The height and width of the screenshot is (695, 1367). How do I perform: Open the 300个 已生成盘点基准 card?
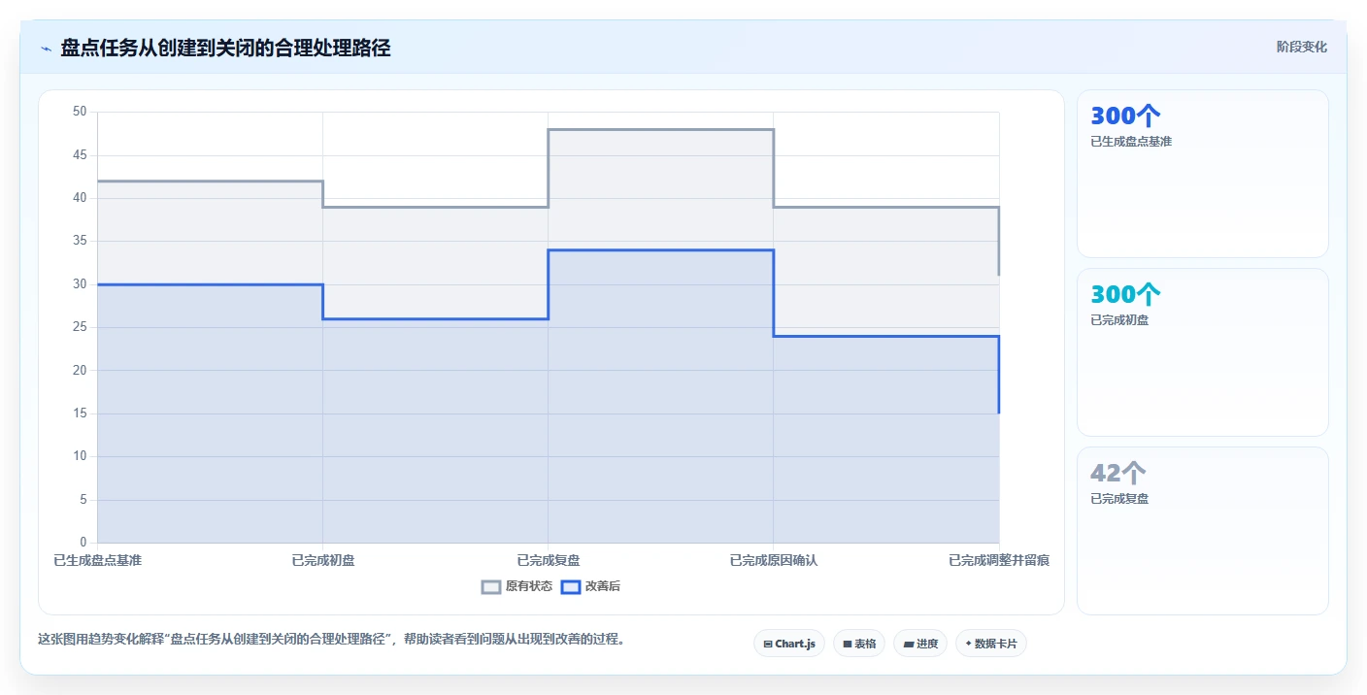pos(1202,174)
